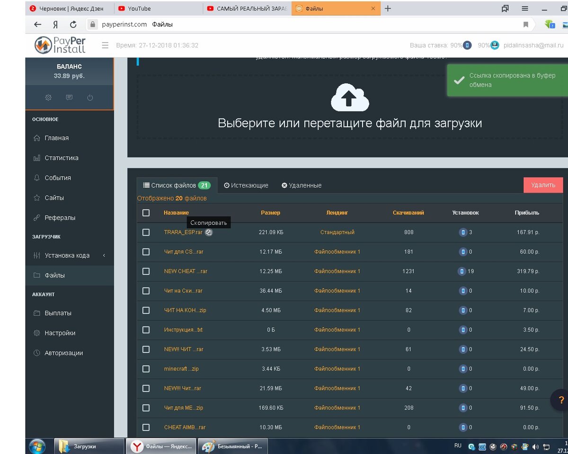Check the box for ЧИТ НА КОН...zip

146,310
